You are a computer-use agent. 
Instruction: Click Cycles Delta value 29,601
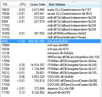[40, 73]
